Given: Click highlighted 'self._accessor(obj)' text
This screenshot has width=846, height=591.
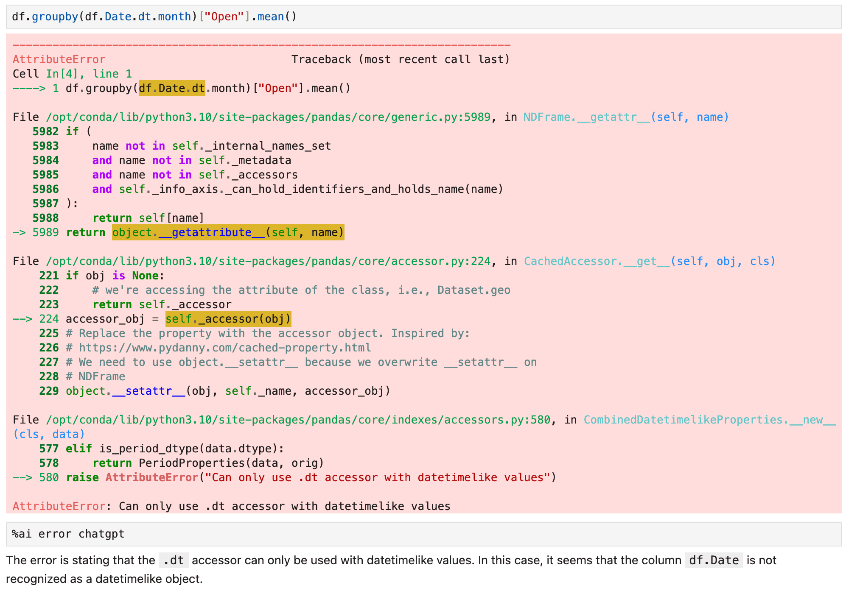Looking at the screenshot, I should point(228,319).
